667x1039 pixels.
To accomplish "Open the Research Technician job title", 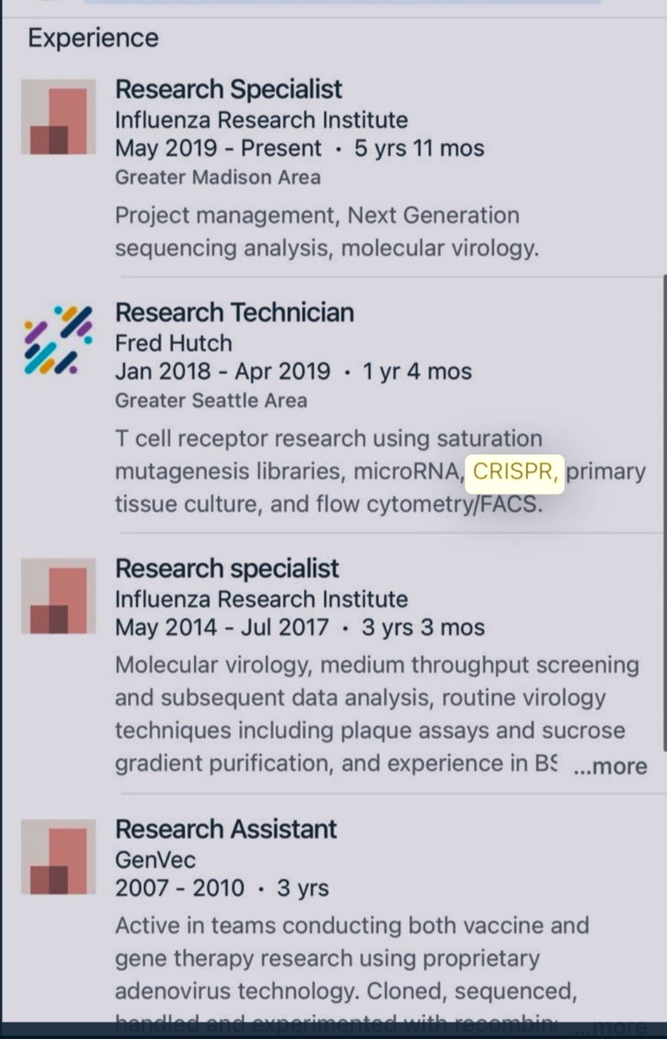I will (234, 313).
